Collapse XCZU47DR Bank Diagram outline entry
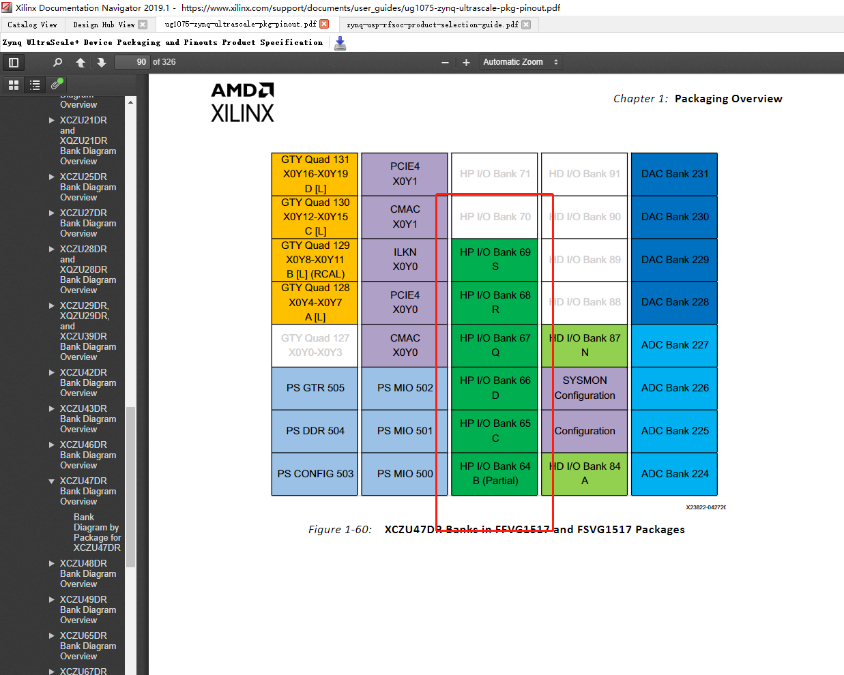 click(51, 481)
